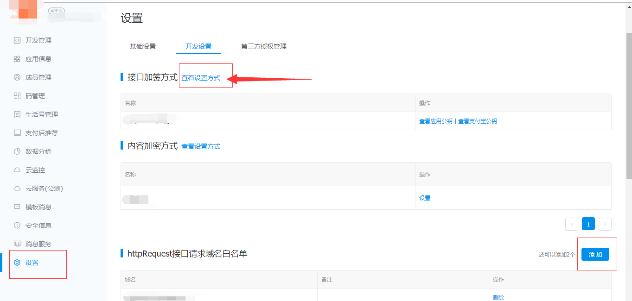Switch to the 基础设置 tab
Image resolution: width=632 pixels, height=301 pixels.
(143, 46)
